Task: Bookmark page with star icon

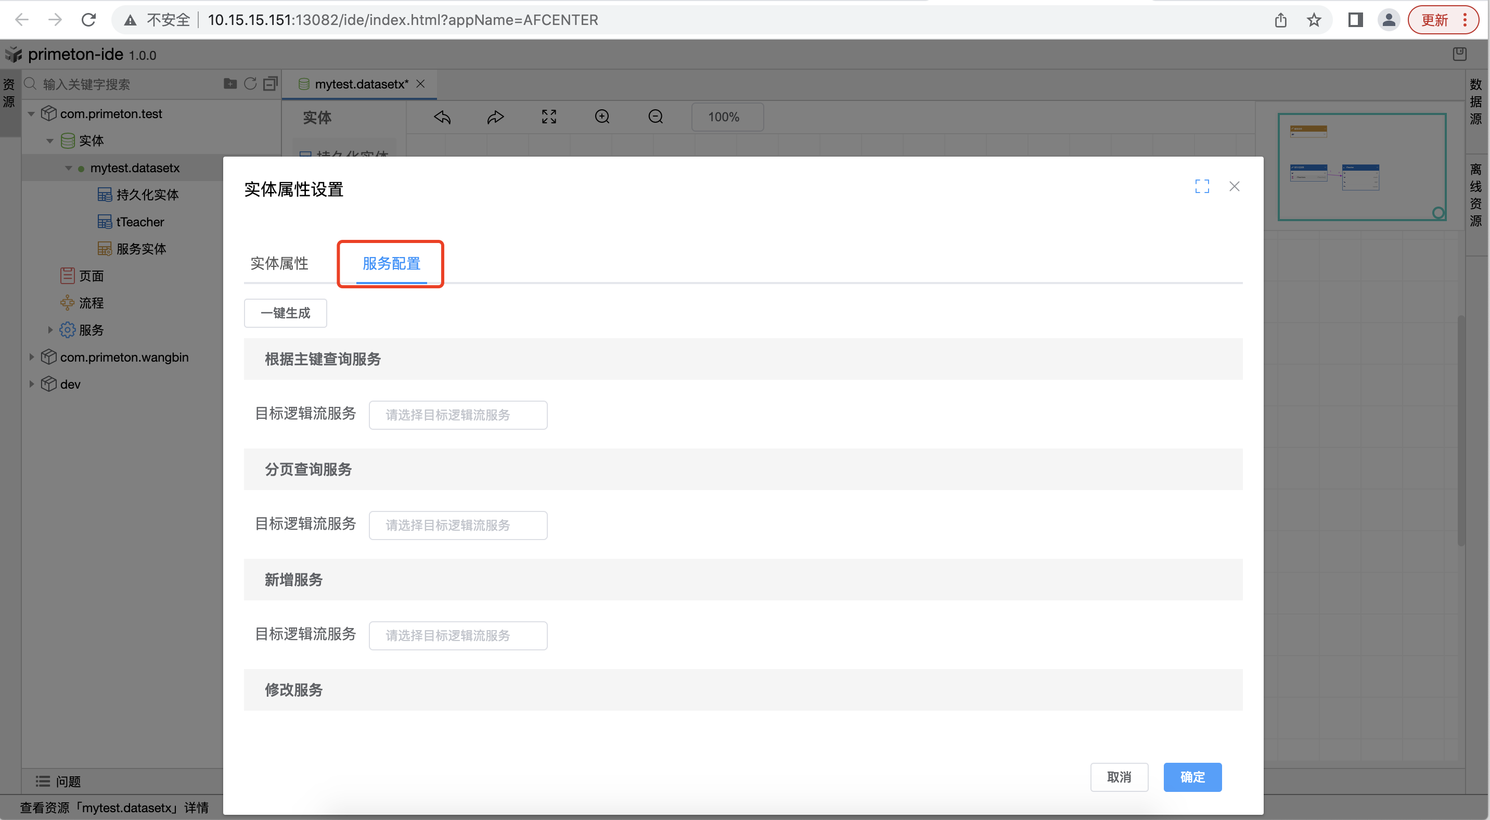Action: [x=1314, y=20]
